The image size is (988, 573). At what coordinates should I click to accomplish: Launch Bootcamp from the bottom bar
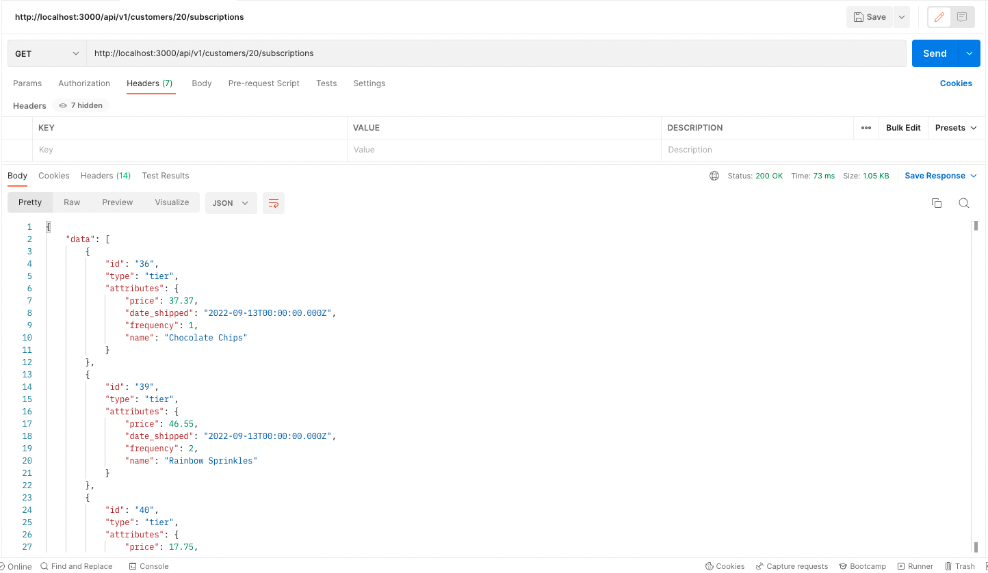click(862, 566)
